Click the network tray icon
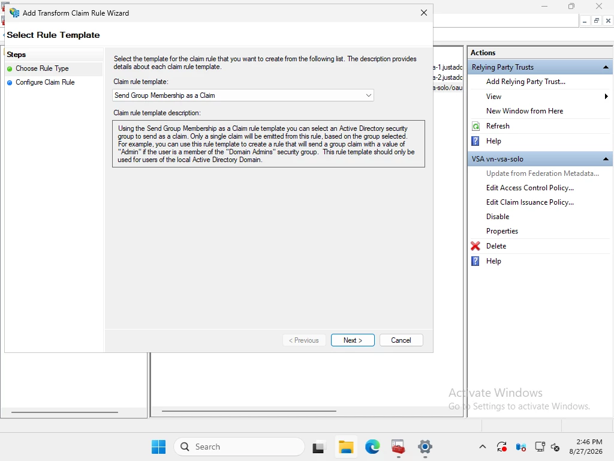 (540, 447)
